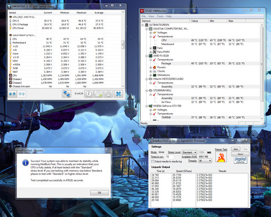The height and width of the screenshot is (217, 271).
Task: Click HWiNFO Chassis Intrusion row icon
Action: (x=11, y=86)
